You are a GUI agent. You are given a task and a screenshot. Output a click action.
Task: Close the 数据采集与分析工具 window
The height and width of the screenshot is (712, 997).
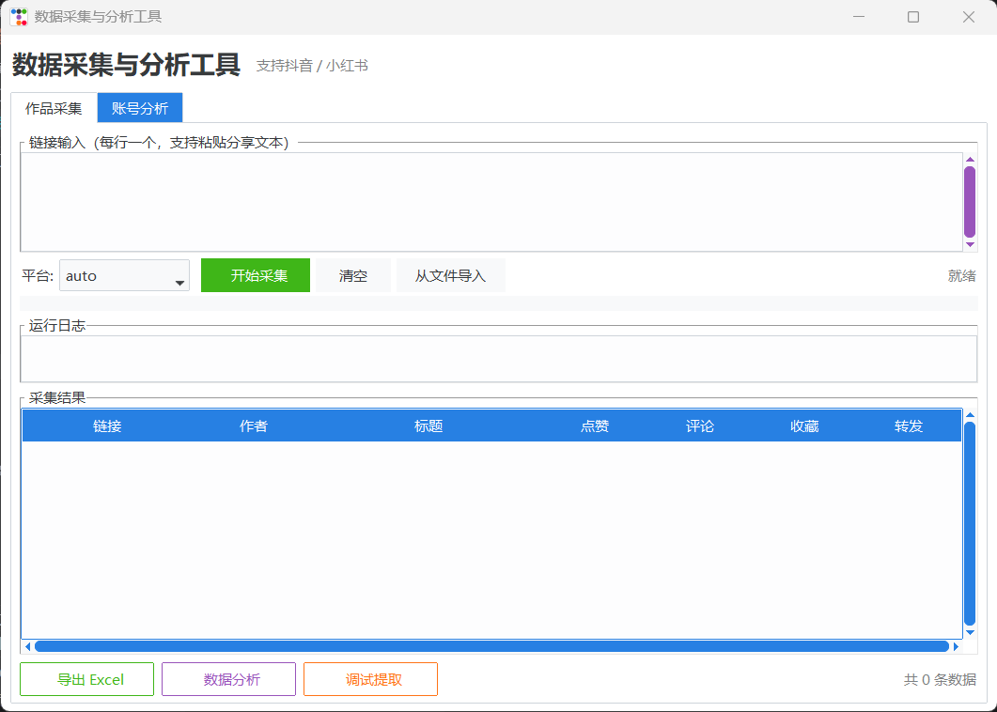tap(969, 17)
